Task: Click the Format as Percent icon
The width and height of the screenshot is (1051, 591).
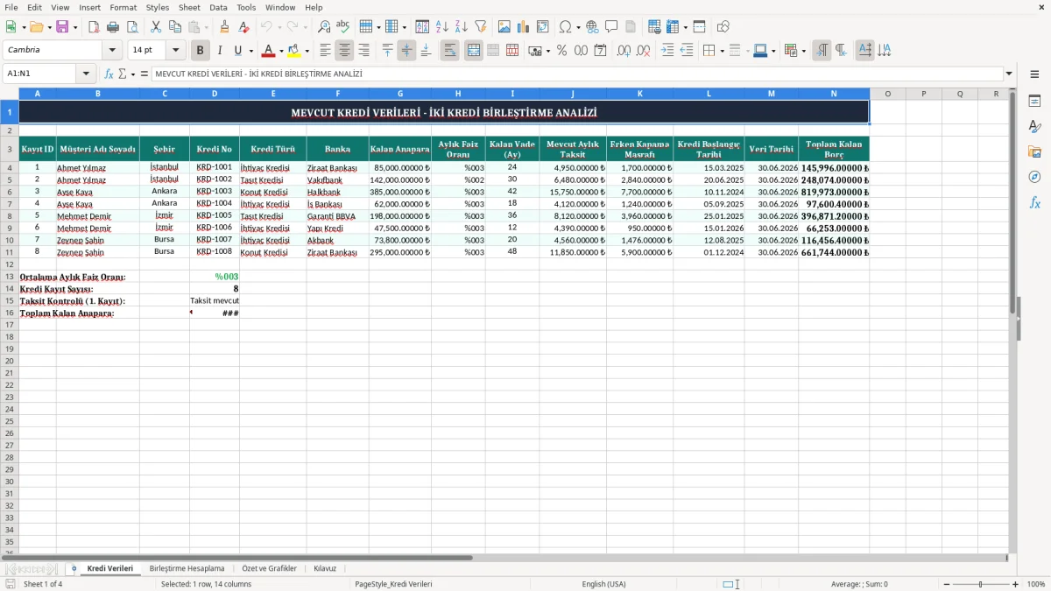Action: tap(561, 51)
